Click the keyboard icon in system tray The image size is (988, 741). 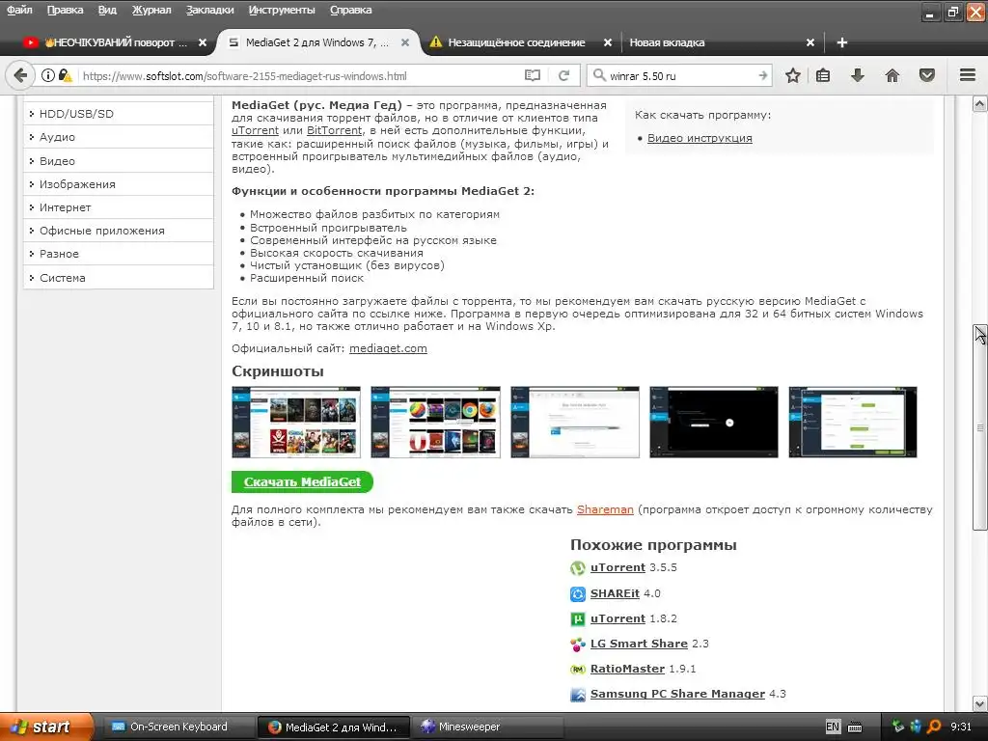pos(855,727)
